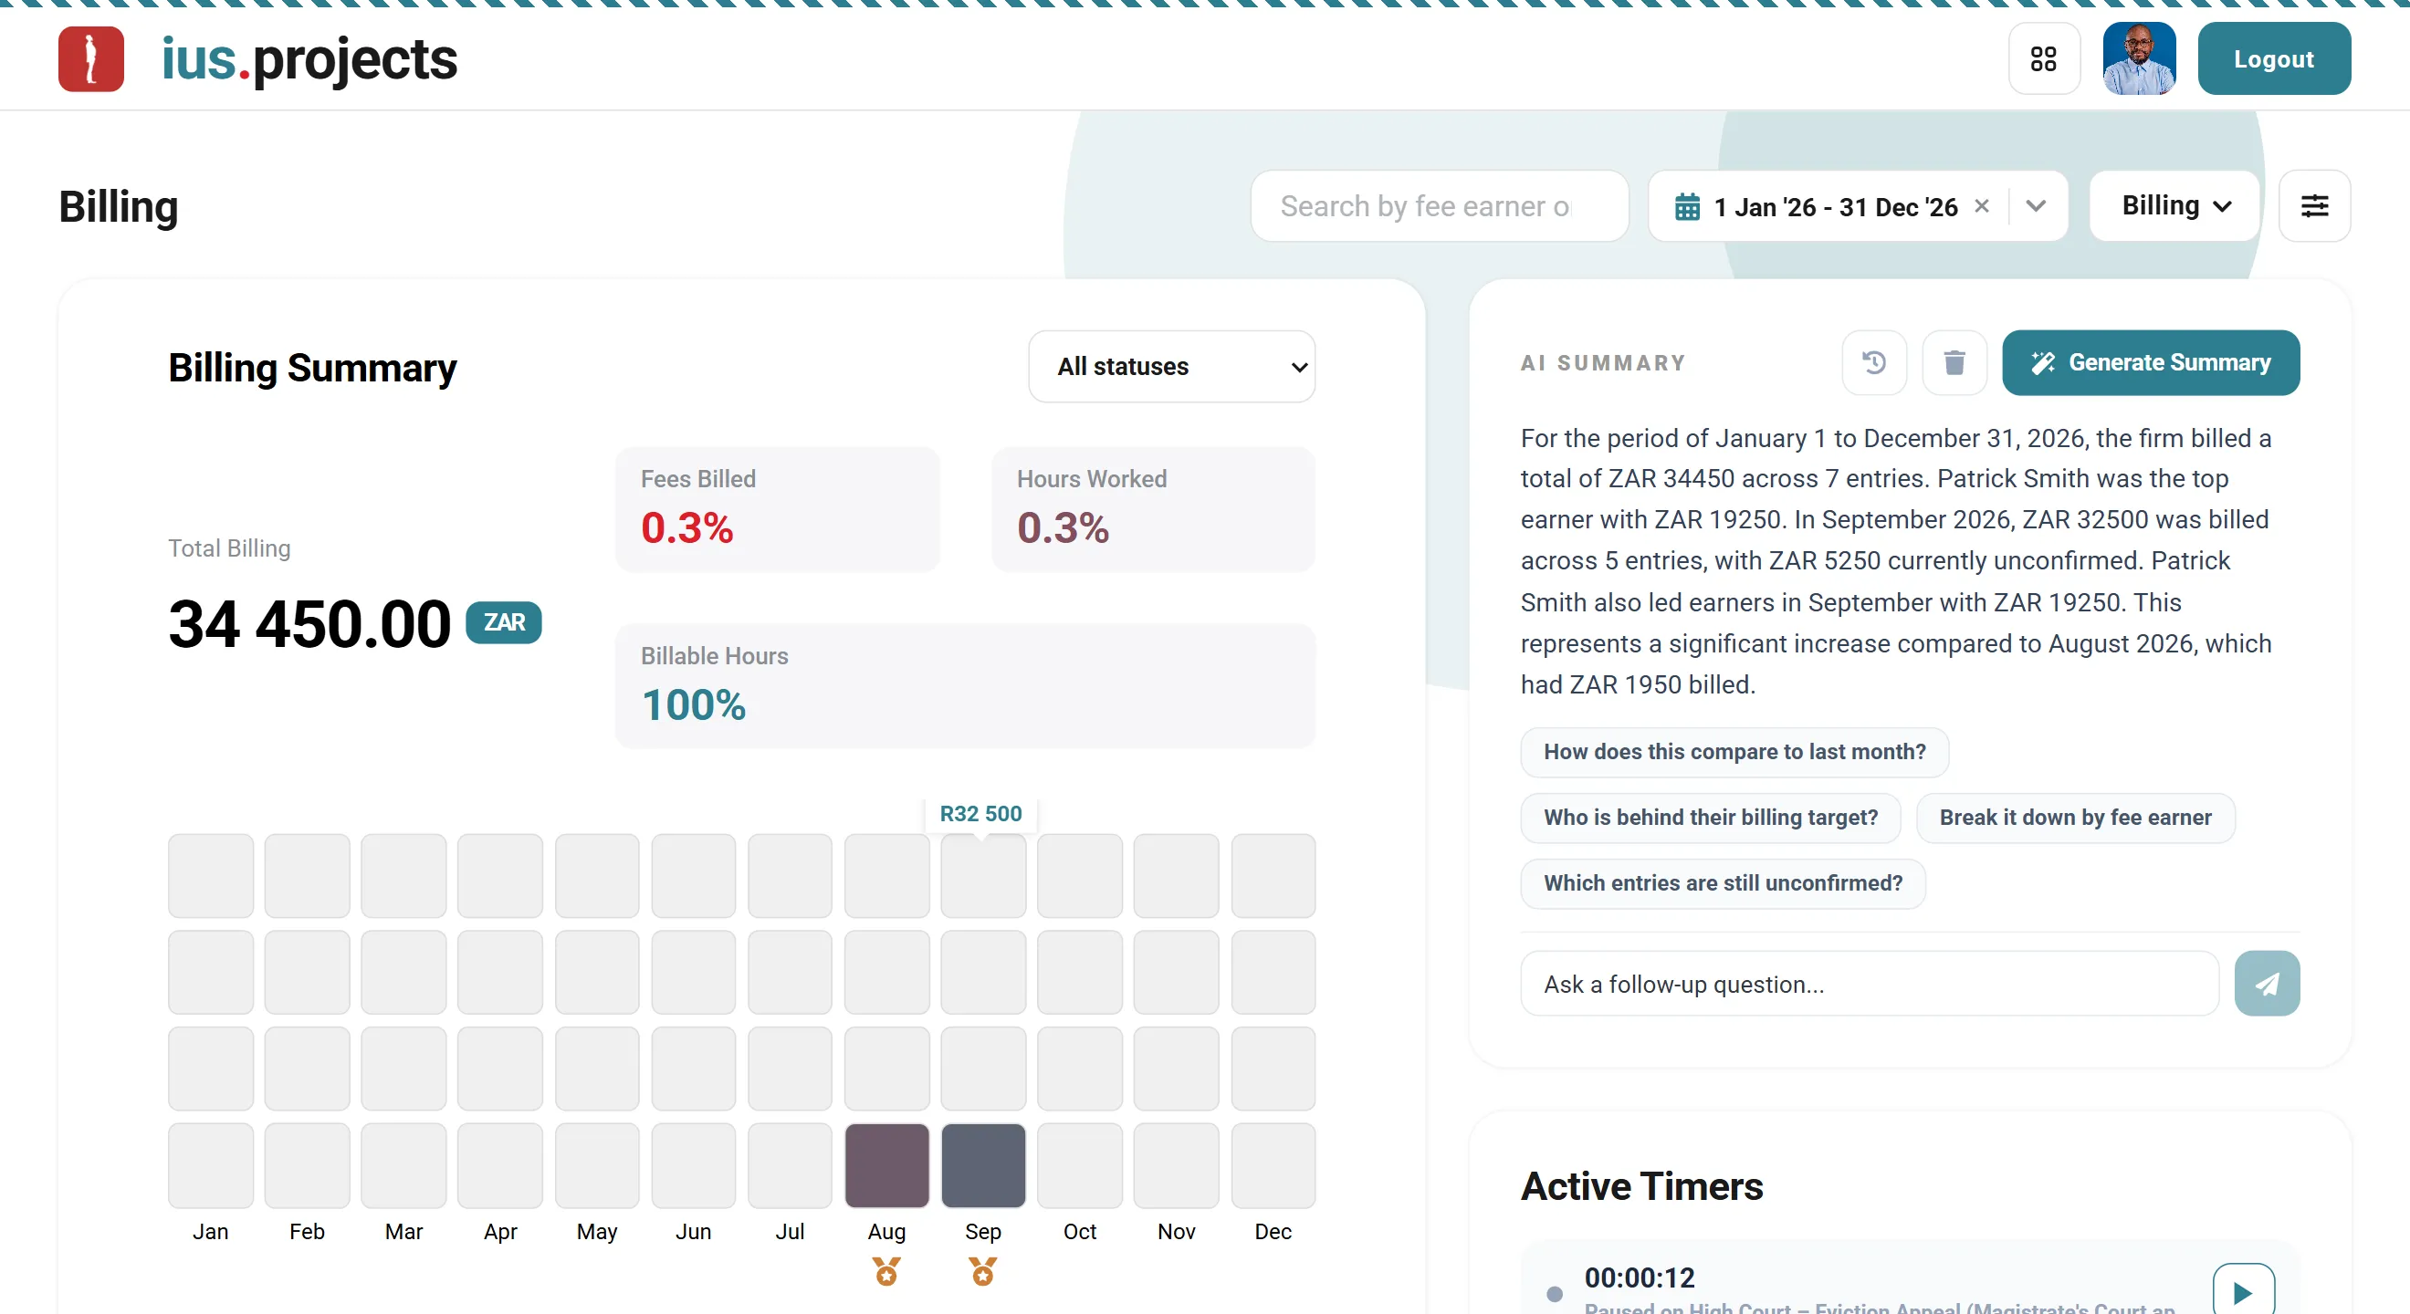
Task: Click the medal icon under Sep
Action: click(x=982, y=1271)
